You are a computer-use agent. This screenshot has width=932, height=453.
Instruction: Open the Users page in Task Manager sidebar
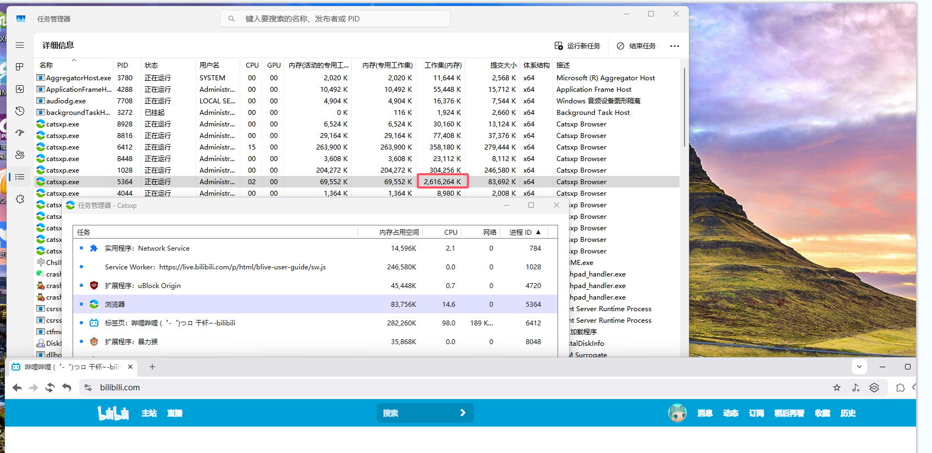[20, 154]
